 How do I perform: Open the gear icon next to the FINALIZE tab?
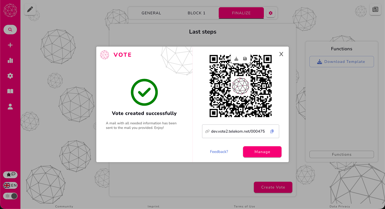coord(271,13)
